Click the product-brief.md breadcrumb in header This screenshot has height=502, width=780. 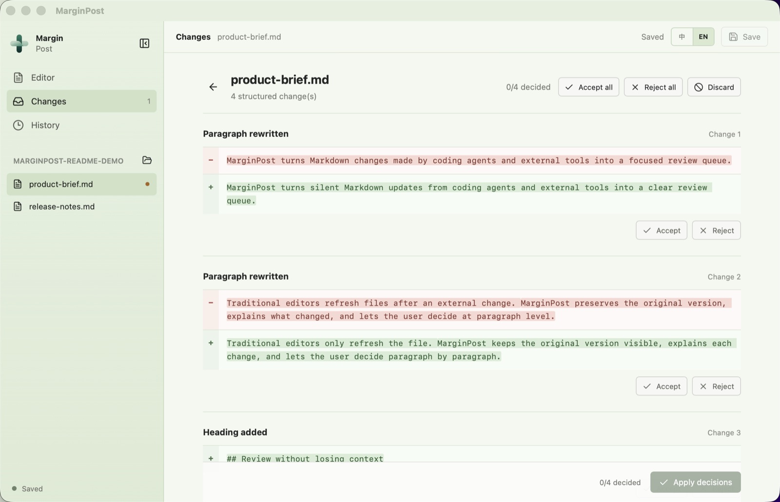coord(249,37)
